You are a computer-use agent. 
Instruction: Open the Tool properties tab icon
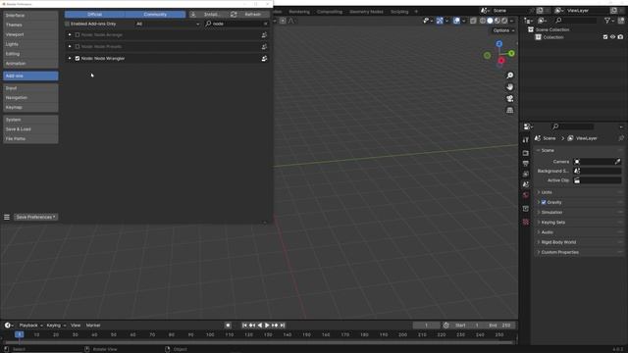point(526,139)
